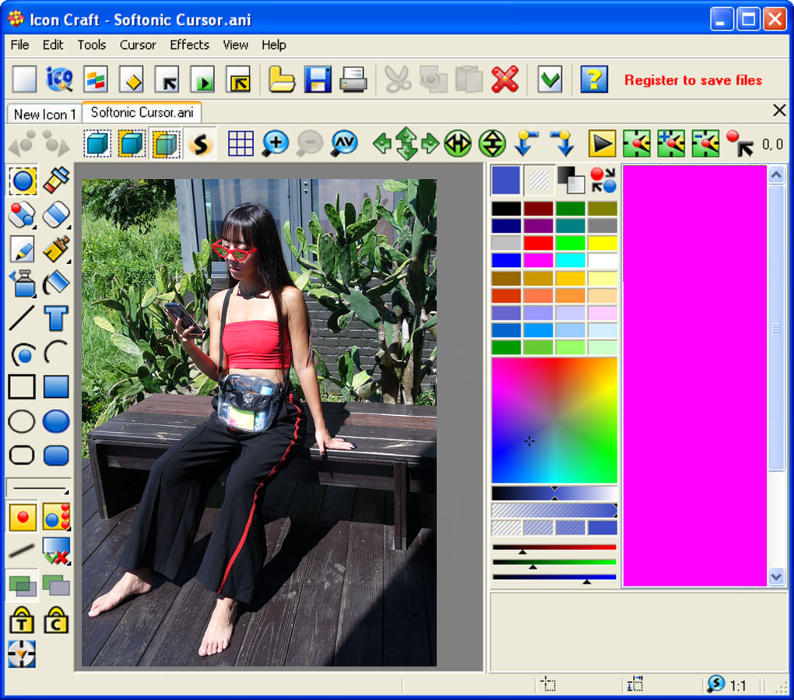
Task: Click the blue channel slider
Action: (x=554, y=578)
